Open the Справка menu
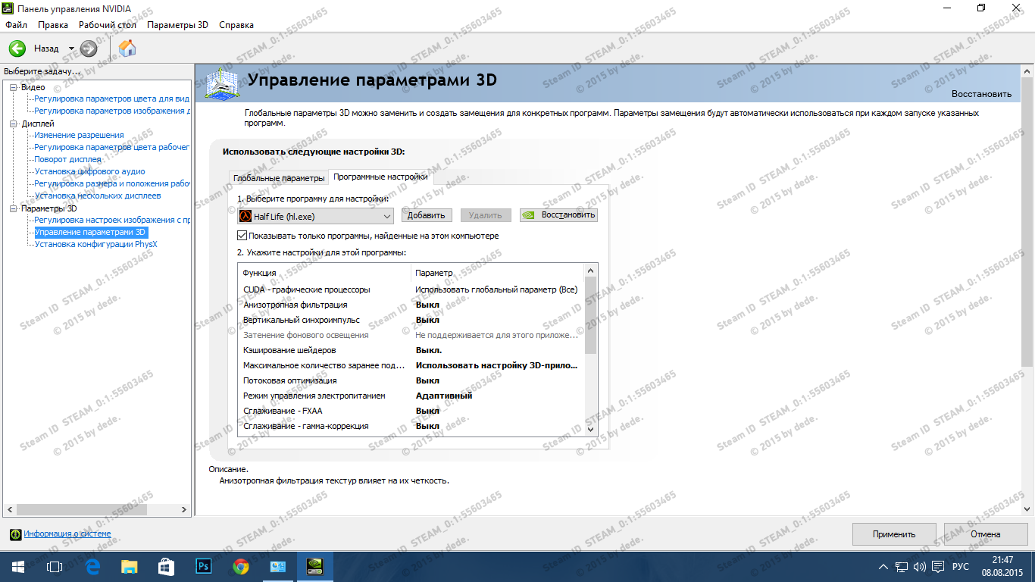The width and height of the screenshot is (1035, 582). (x=236, y=25)
